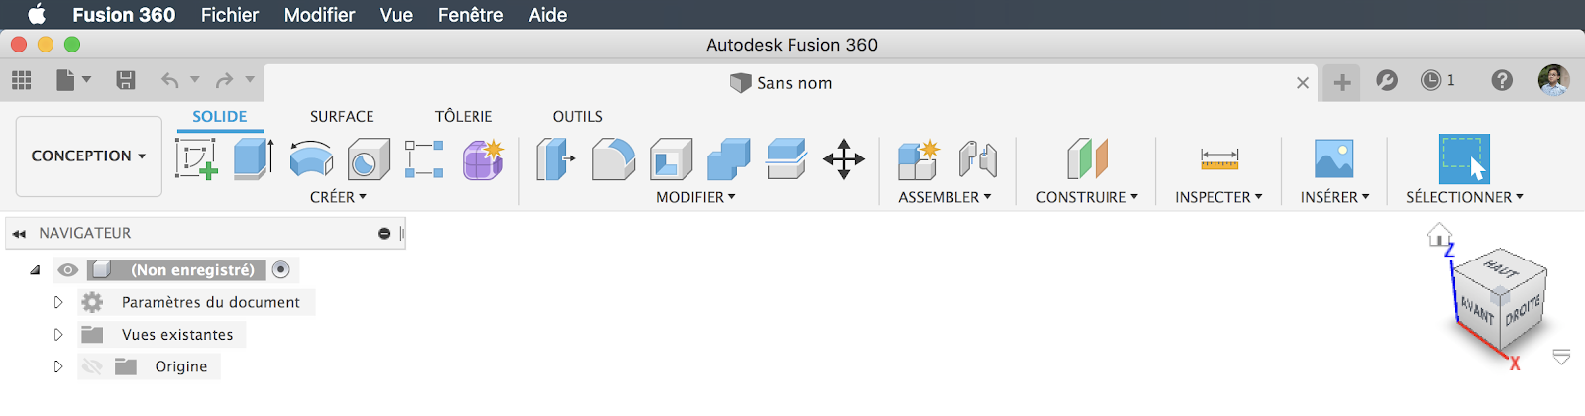Select the Rectangular Pattern tool icon
The height and width of the screenshot is (416, 1585).
pos(424,158)
